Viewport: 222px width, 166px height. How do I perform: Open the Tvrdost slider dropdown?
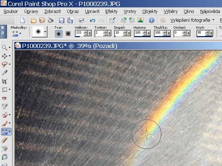click(110, 33)
